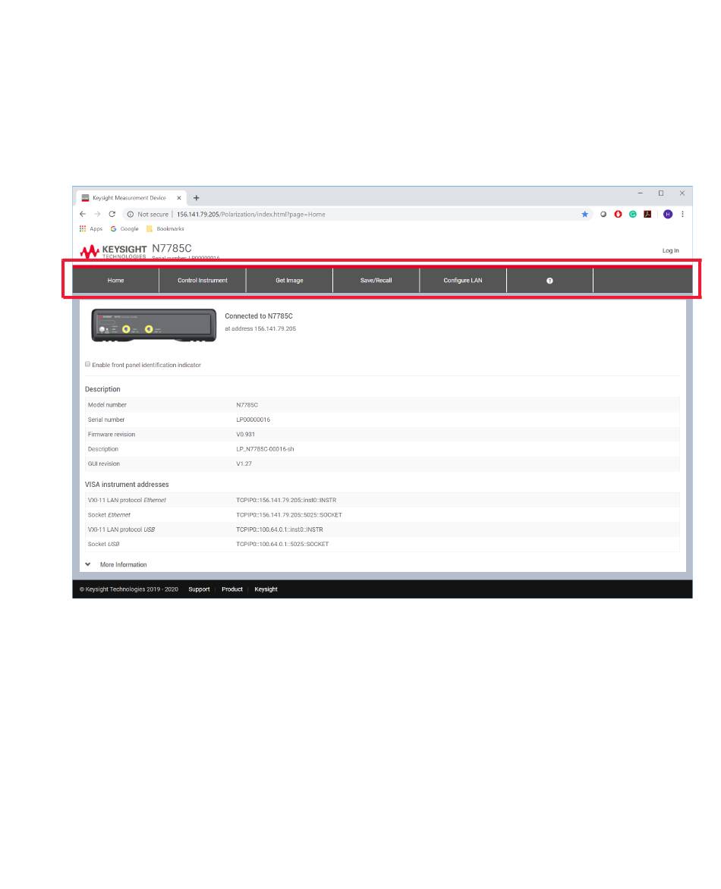
Task: Click the browser back arrow
Action: 83,215
